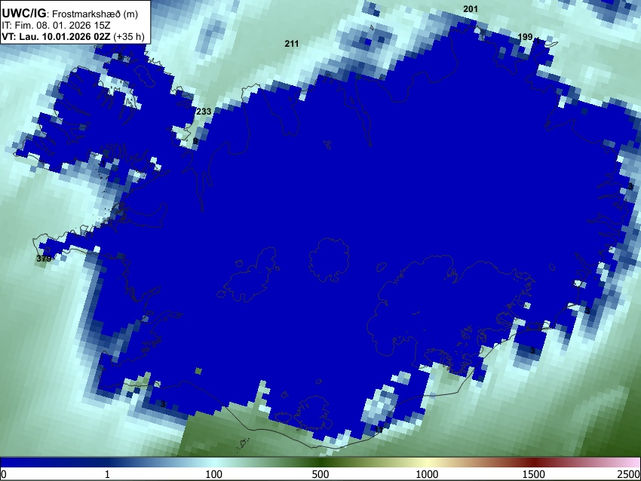Click the valid time line "VT: Lau. 10.01.2026 02Z"

[x=57, y=36]
